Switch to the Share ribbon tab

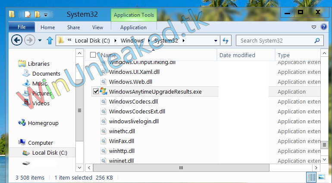pos(73,27)
